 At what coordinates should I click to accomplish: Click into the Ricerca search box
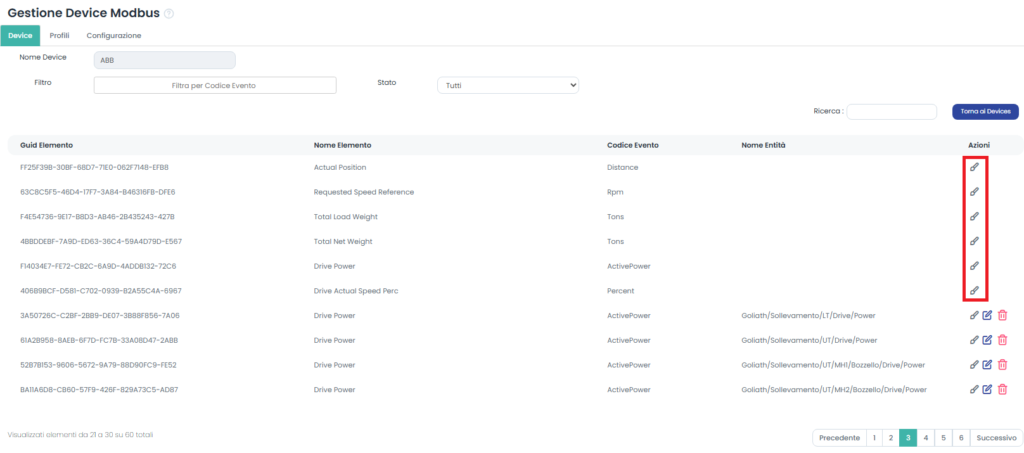(892, 112)
